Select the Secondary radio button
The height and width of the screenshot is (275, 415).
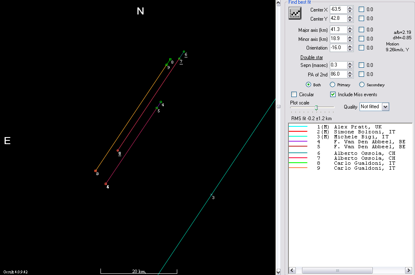pos(362,85)
